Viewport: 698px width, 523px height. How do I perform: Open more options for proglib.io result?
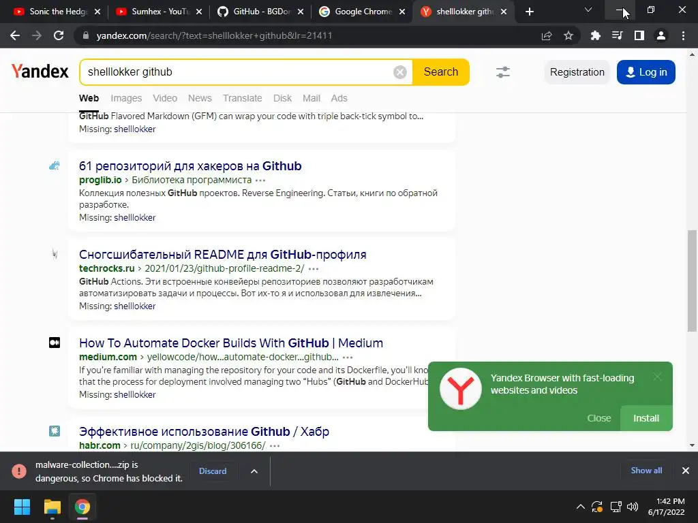tap(260, 180)
